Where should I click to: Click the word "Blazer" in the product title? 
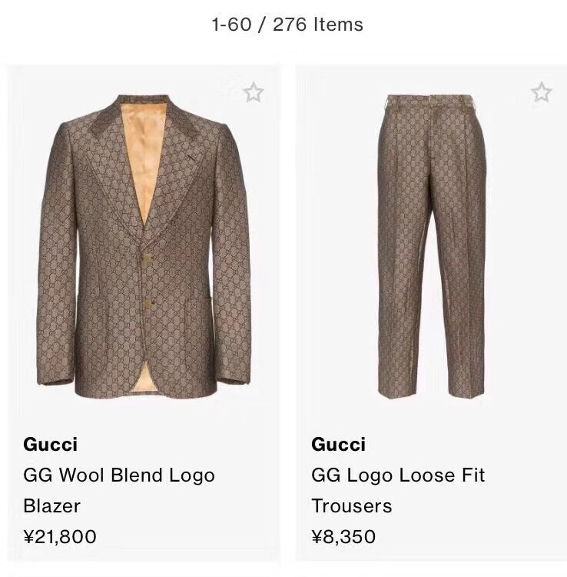[x=51, y=505]
